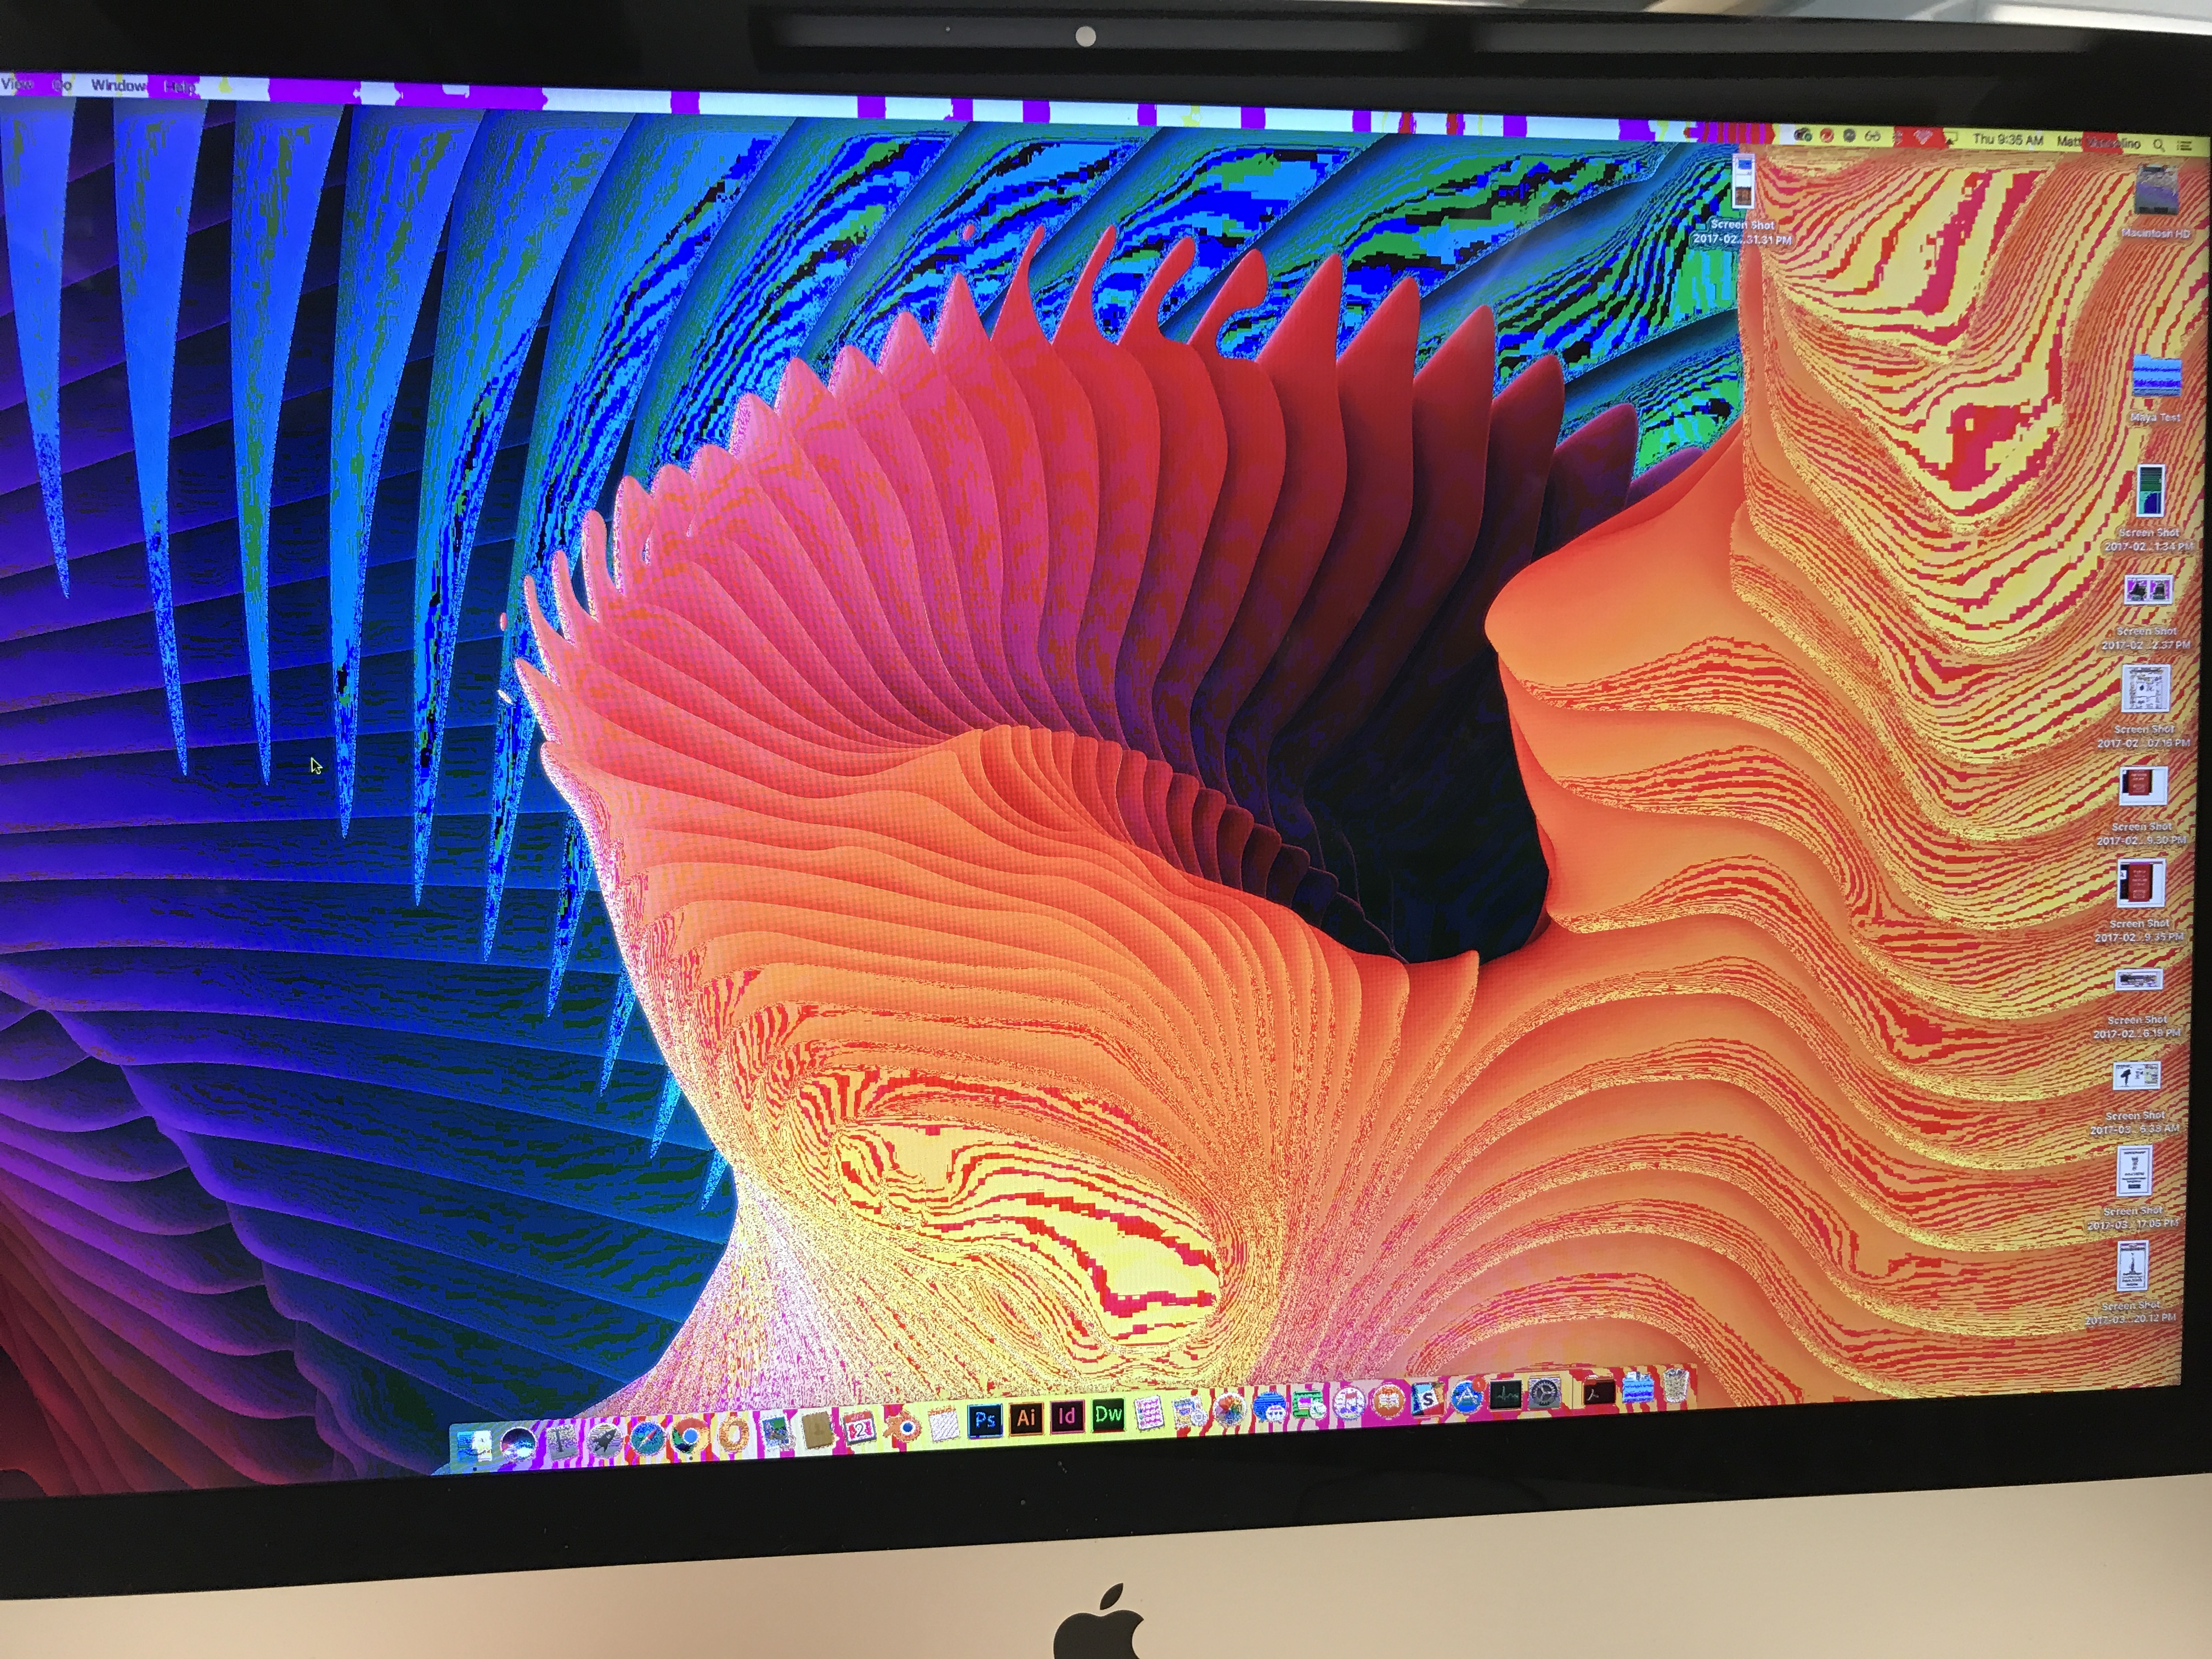Screen dimensions: 2212x1659
Task: Launch Blender from the Dock
Action: click(x=903, y=1428)
